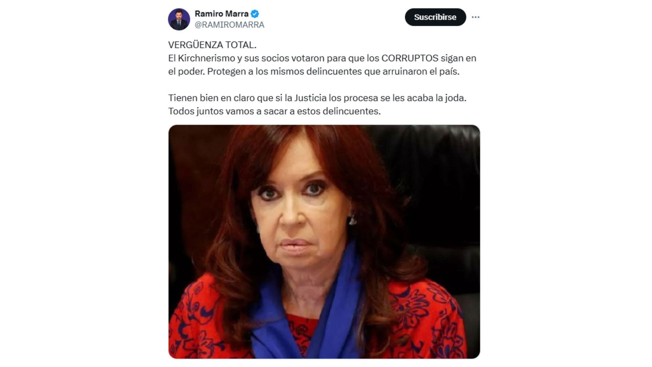Open the @RAMIROMARRA handle link

coord(229,25)
